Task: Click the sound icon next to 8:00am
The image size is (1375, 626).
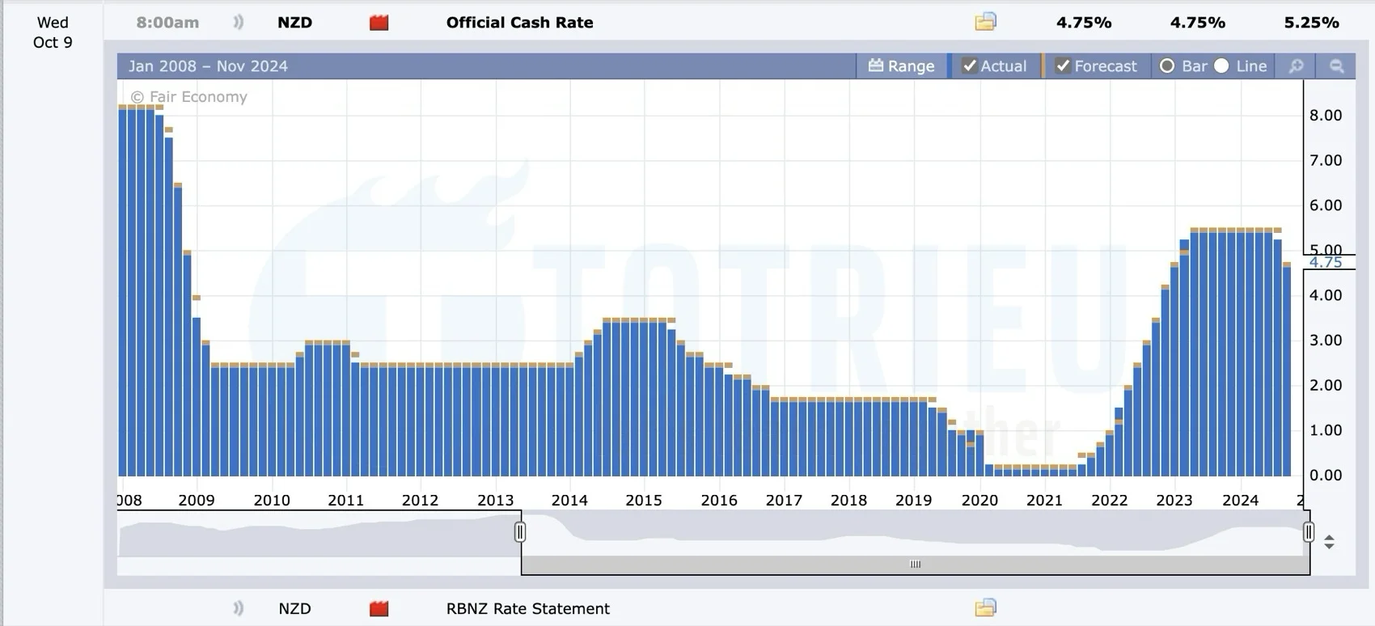Action: (238, 23)
